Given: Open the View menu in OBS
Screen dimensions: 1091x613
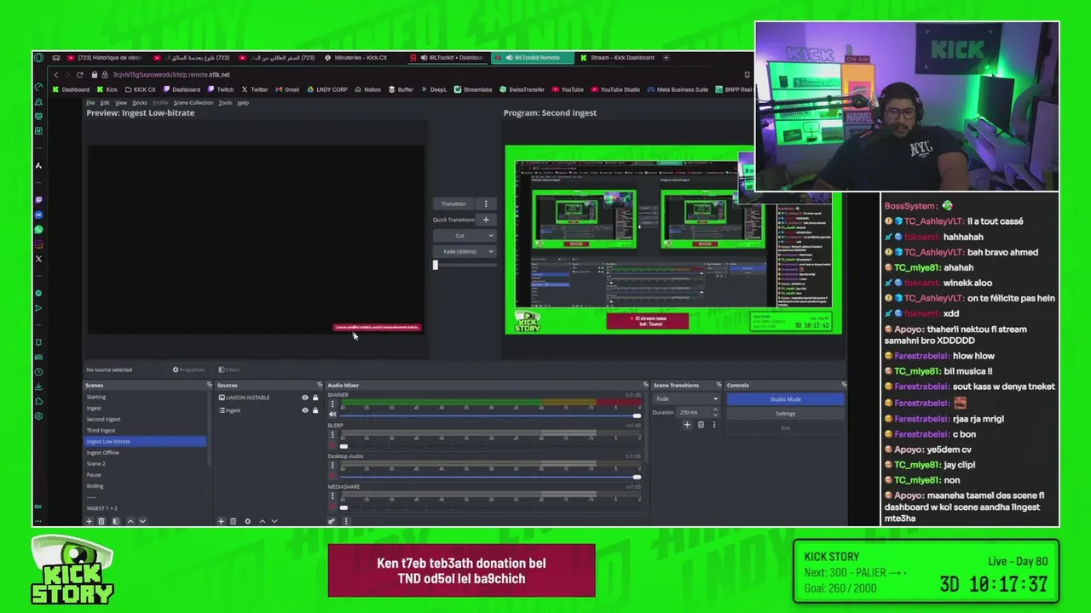Looking at the screenshot, I should (121, 103).
